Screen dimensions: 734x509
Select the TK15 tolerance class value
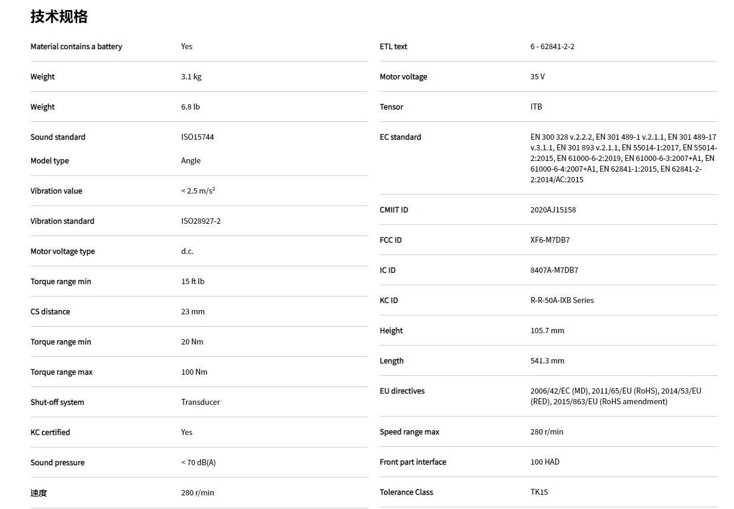point(539,492)
